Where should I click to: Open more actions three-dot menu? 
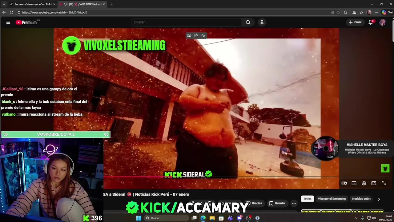coord(294,203)
